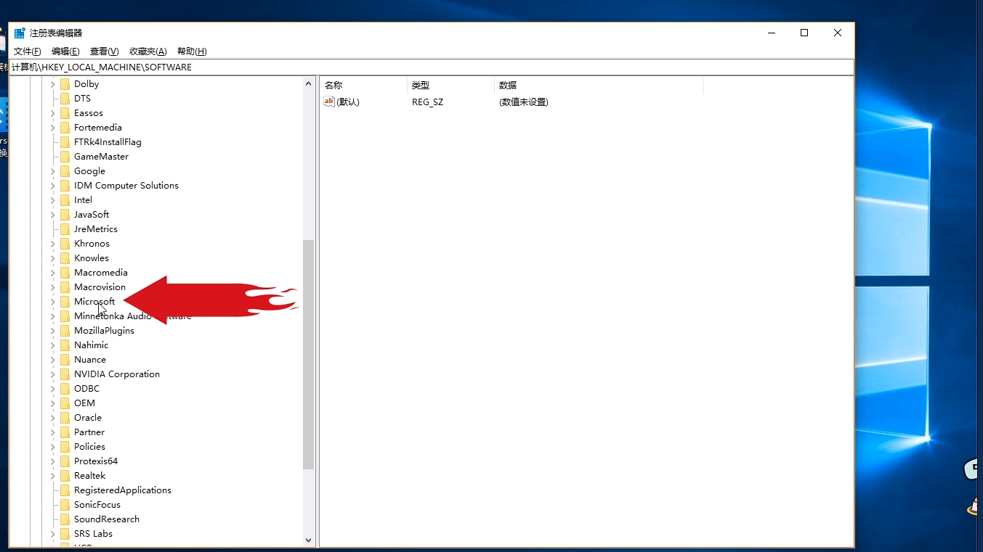Expand the Protexis64 key

52,461
